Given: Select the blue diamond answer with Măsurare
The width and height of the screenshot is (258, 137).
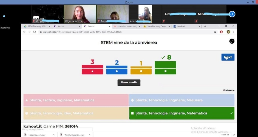Looking at the screenshot, I should click(x=182, y=100).
